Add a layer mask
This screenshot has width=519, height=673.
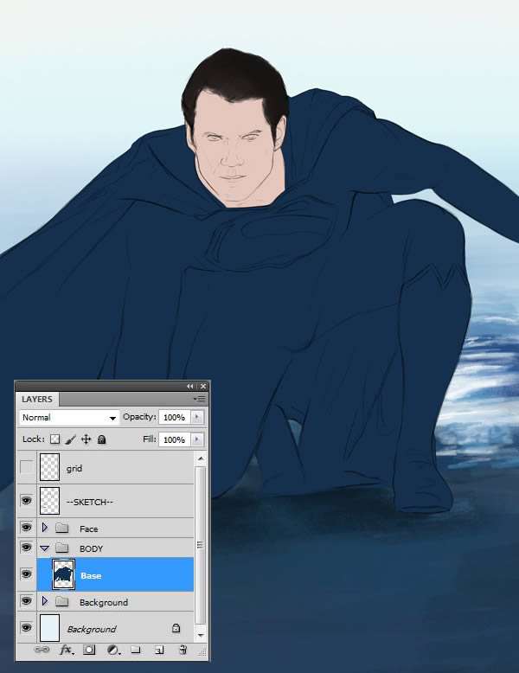(x=89, y=650)
